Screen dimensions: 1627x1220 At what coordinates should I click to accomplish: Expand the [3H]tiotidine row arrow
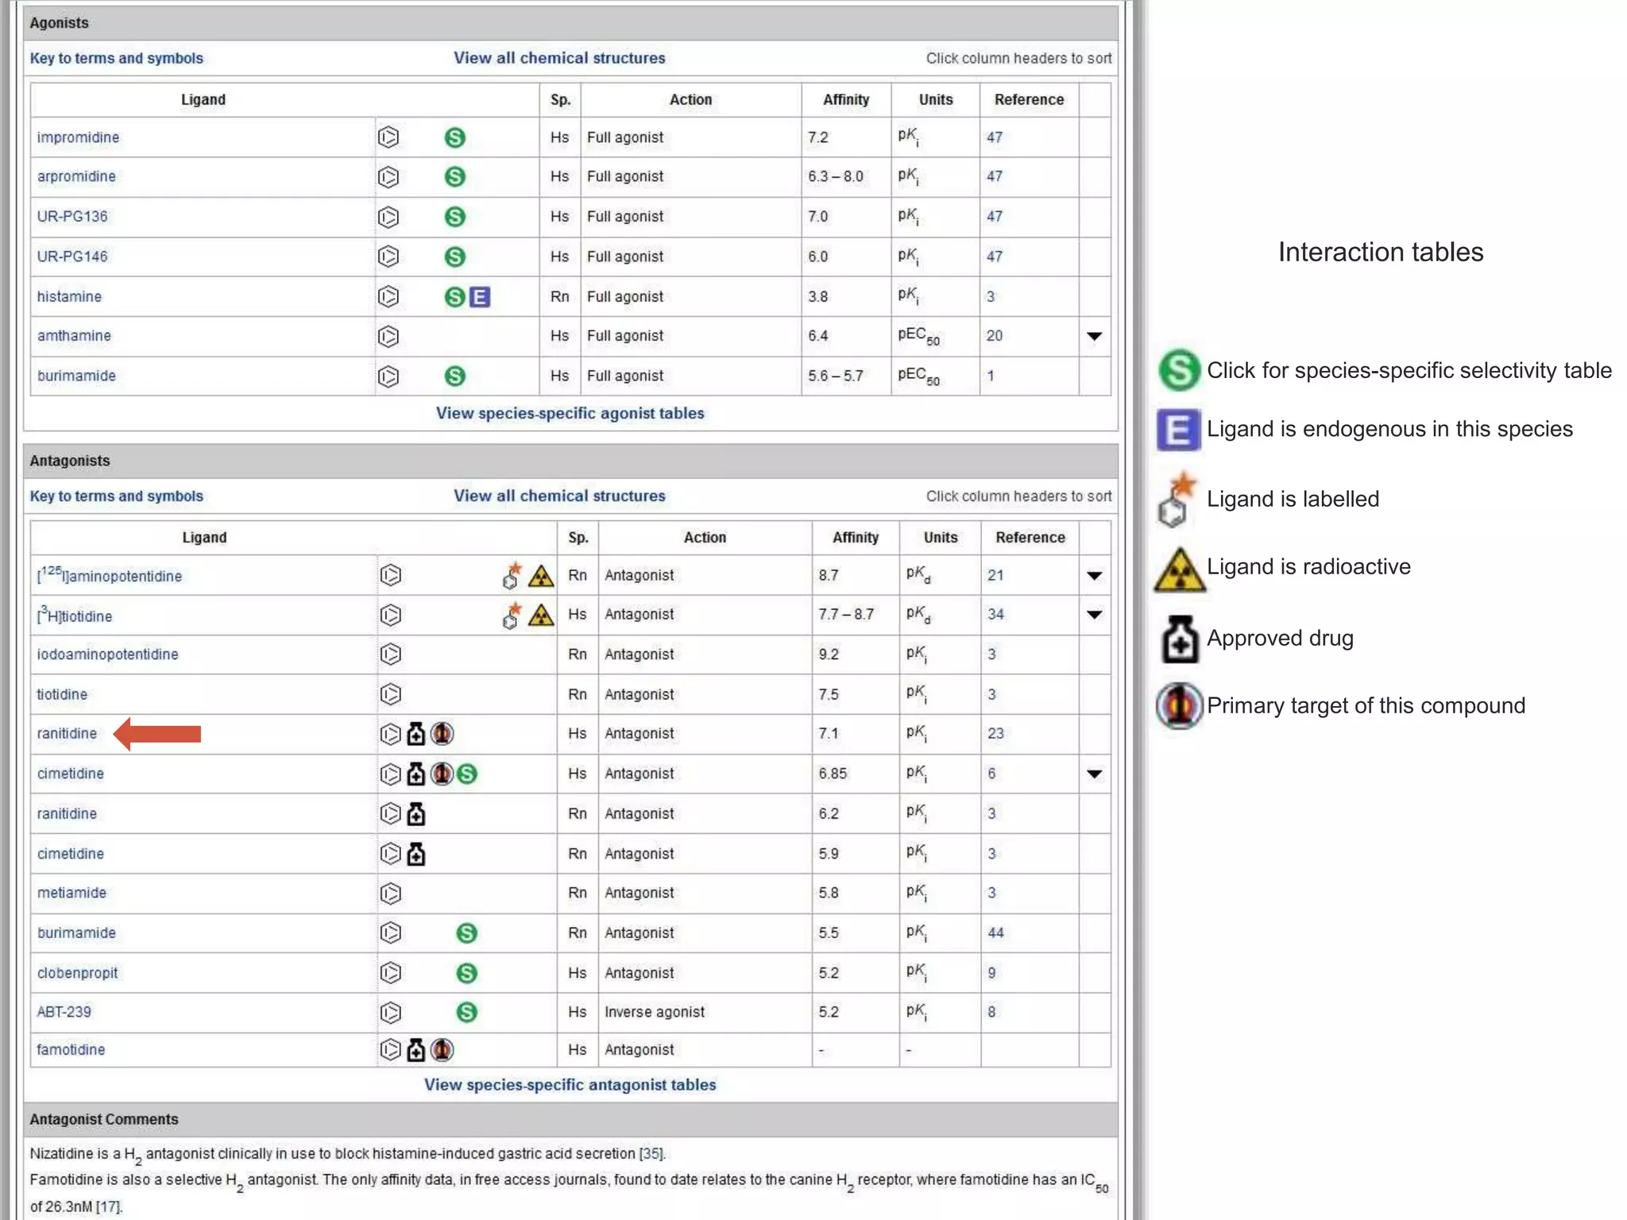click(1094, 615)
